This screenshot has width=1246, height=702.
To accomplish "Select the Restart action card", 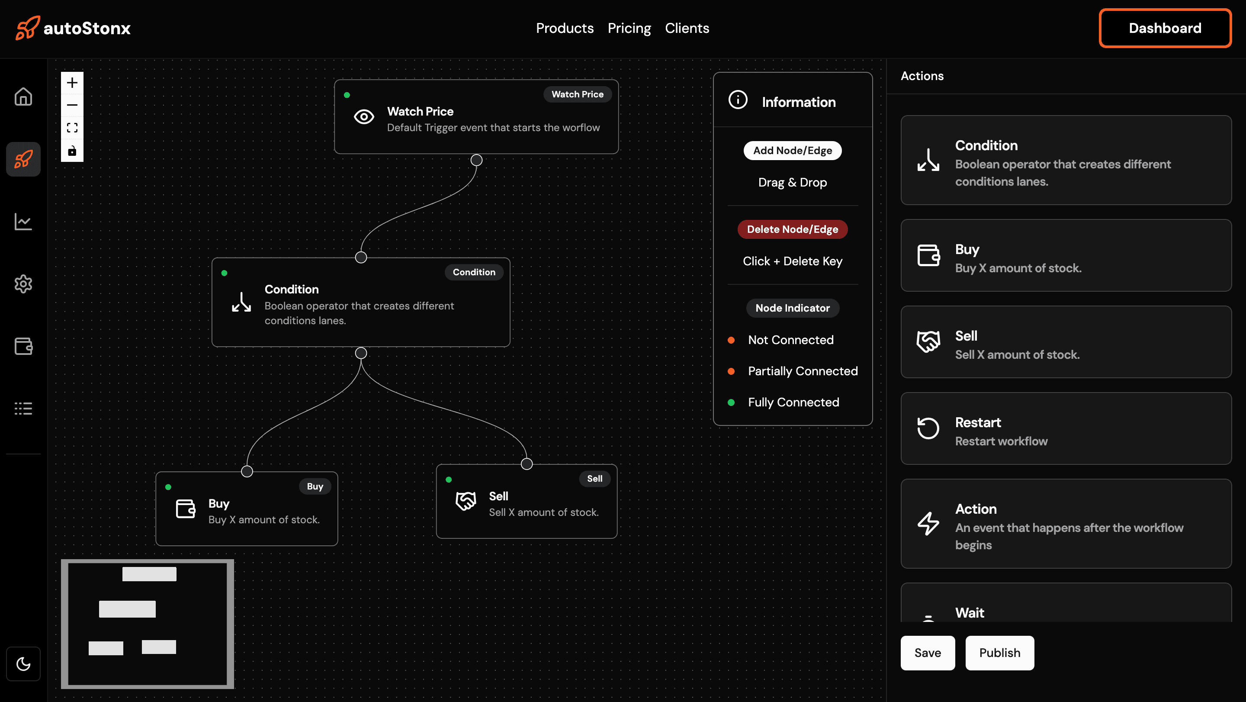I will pyautogui.click(x=1066, y=428).
